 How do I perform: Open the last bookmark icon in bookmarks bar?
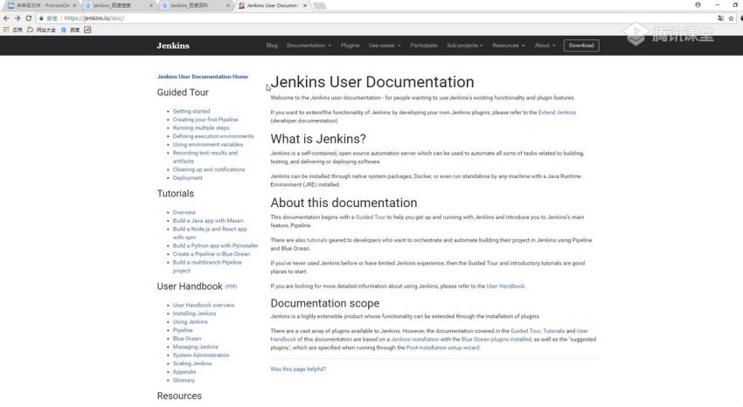87,30
